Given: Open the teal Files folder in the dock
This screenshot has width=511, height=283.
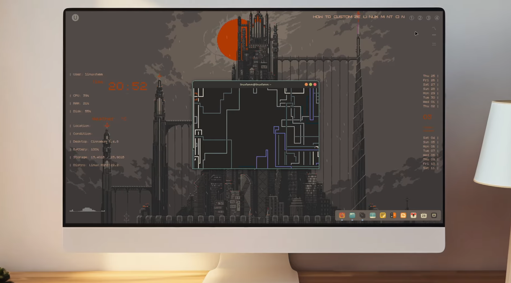Looking at the screenshot, I should [352, 215].
